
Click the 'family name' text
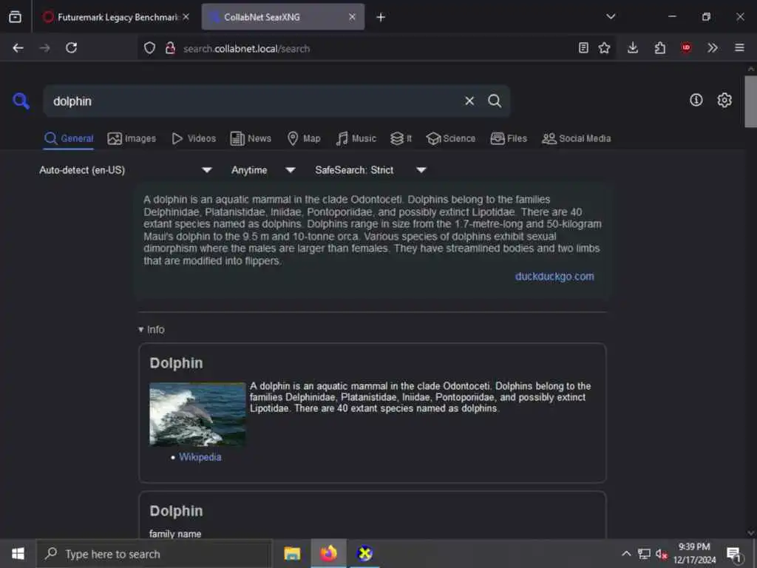pos(175,534)
